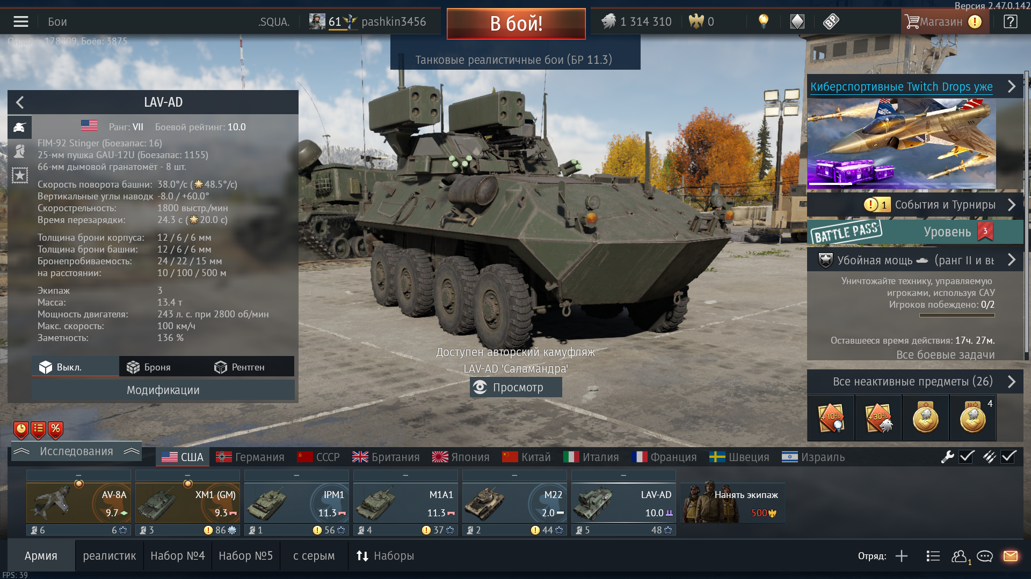
Task: Open the mail envelope icon
Action: (1011, 556)
